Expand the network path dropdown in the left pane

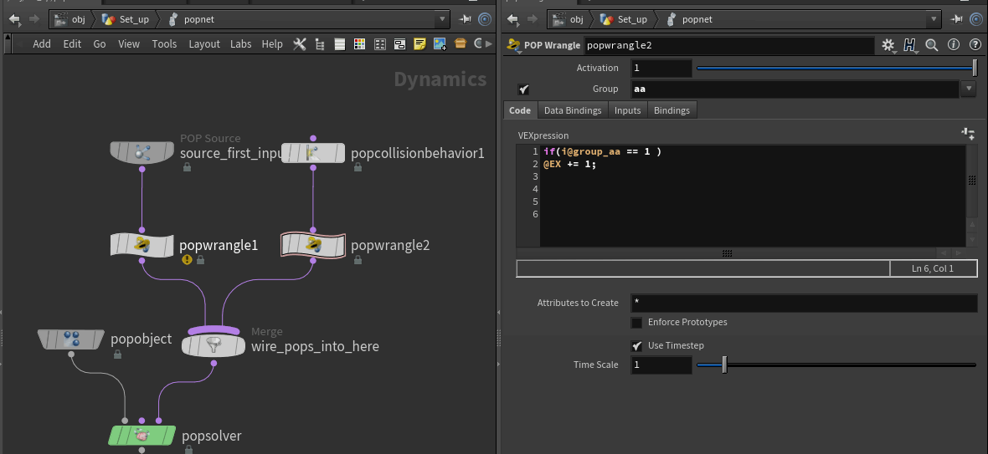click(x=443, y=19)
